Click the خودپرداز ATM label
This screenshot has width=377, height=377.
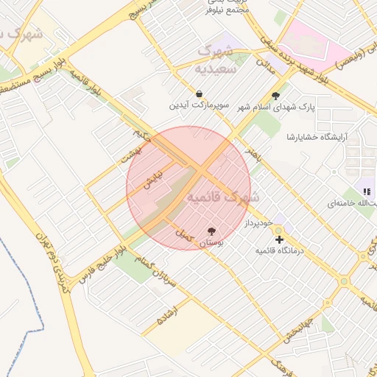pos(258,223)
